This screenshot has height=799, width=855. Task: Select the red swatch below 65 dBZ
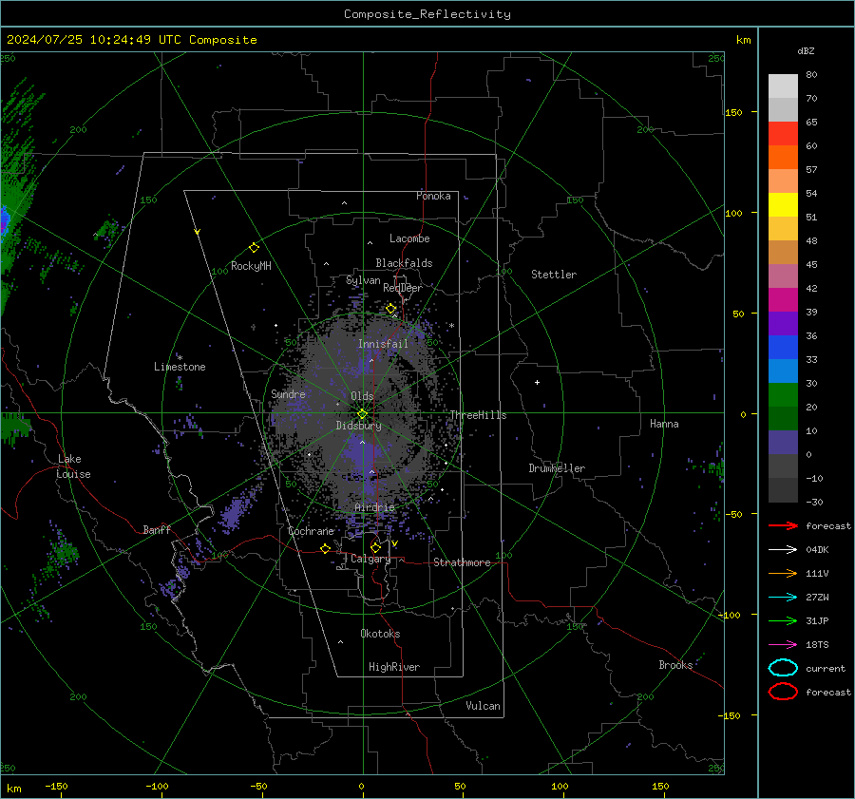point(783,133)
